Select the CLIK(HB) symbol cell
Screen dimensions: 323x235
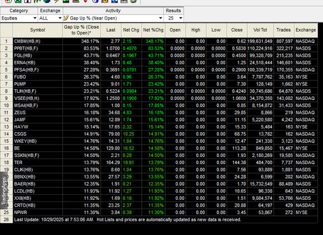38,170
